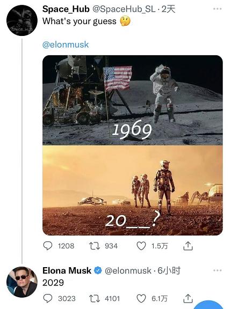The width and height of the screenshot is (231, 309).
Task: Open the @elonmusk mention link
Action: click(x=66, y=45)
